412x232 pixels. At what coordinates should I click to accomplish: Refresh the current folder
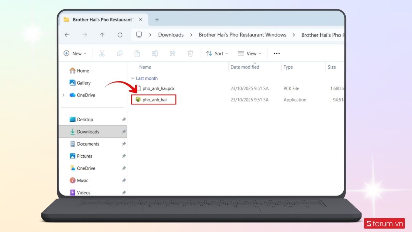120,35
